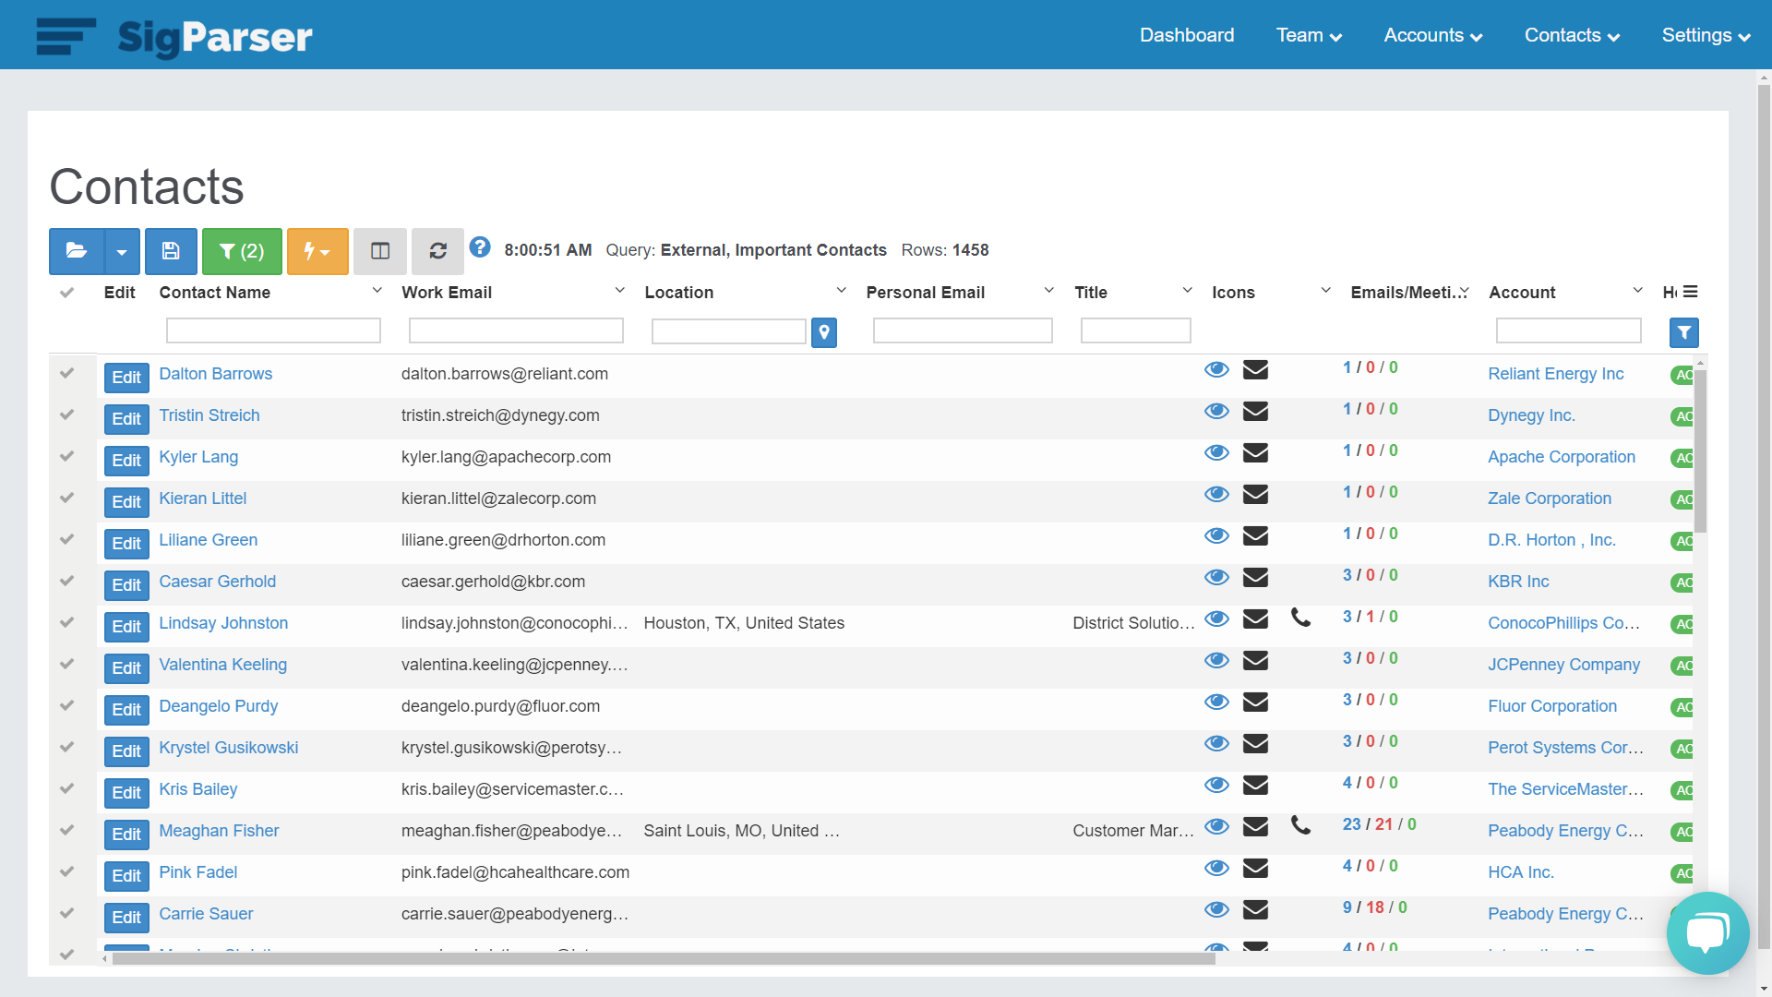This screenshot has width=1772, height=997.
Task: Click phone icon for Lindsay Johnston
Action: (x=1300, y=619)
